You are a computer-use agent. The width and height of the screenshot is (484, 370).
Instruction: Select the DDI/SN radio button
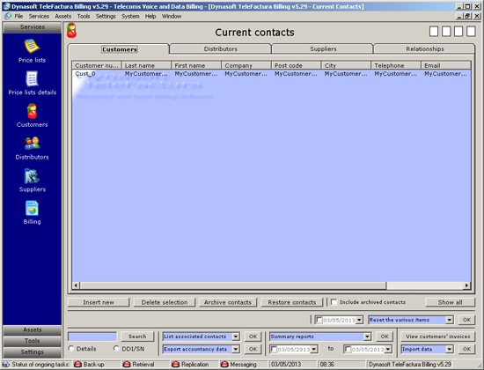point(116,348)
